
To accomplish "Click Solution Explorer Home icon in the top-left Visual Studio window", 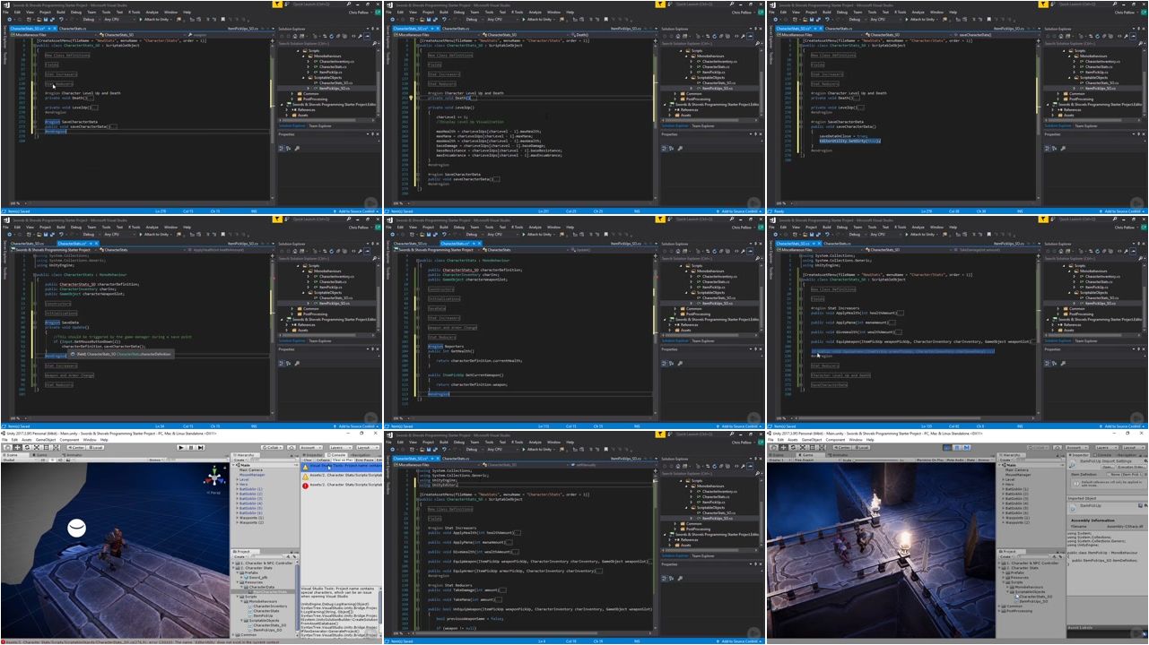I will pos(295,36).
